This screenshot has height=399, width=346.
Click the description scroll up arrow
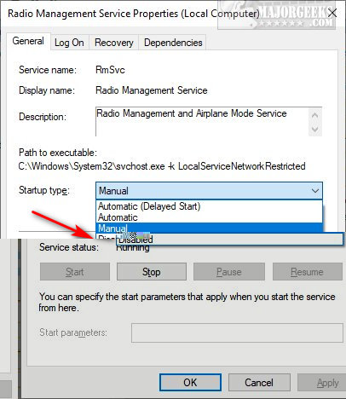(314, 115)
